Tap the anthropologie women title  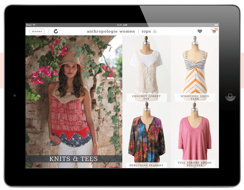pos(111,31)
